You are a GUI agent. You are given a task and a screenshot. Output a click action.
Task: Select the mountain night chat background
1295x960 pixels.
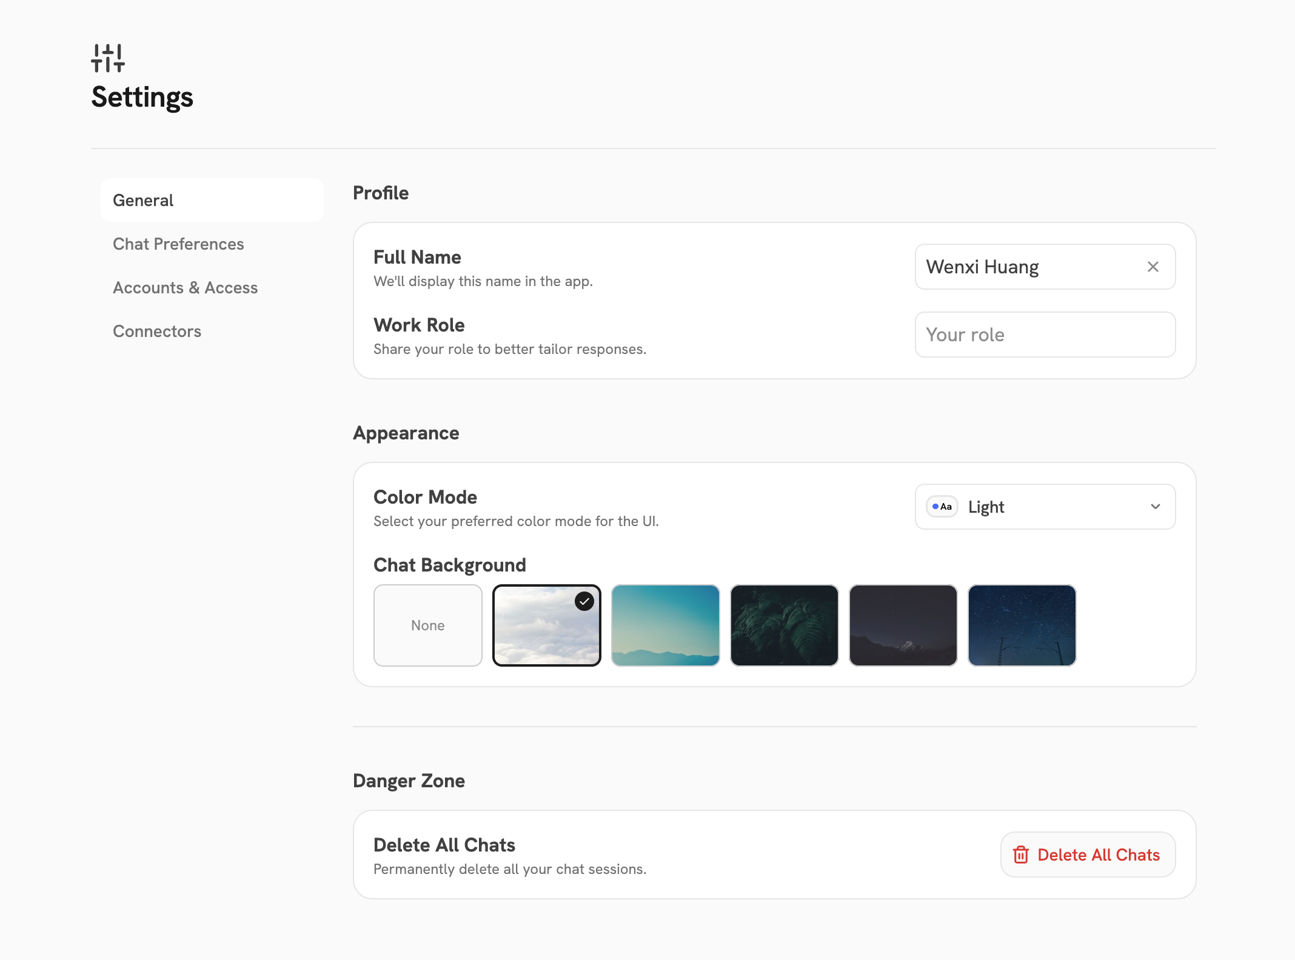point(903,625)
